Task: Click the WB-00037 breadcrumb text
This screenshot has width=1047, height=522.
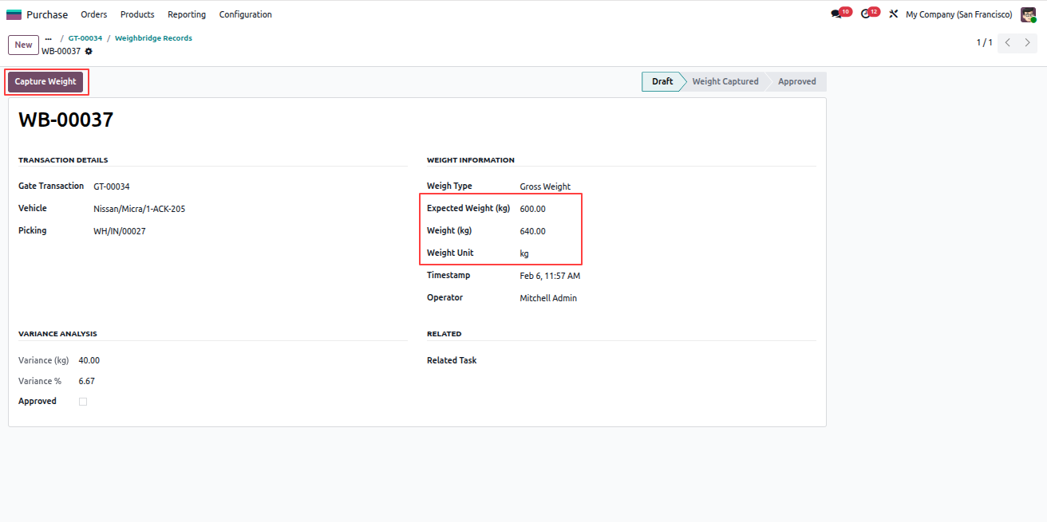Action: (61, 51)
